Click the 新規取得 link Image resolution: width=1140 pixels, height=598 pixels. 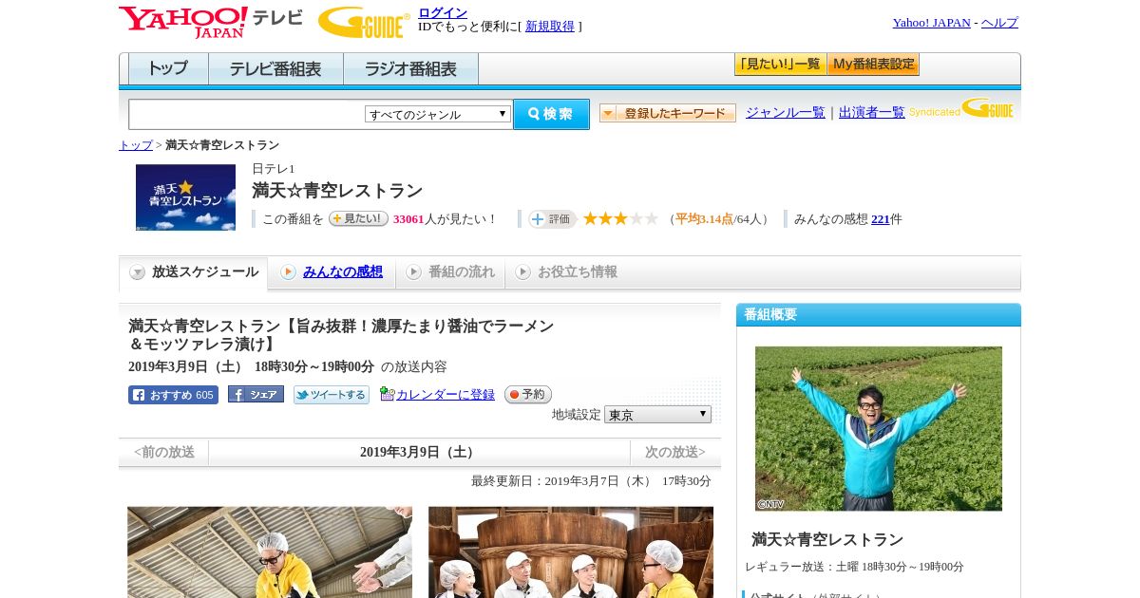point(550,27)
